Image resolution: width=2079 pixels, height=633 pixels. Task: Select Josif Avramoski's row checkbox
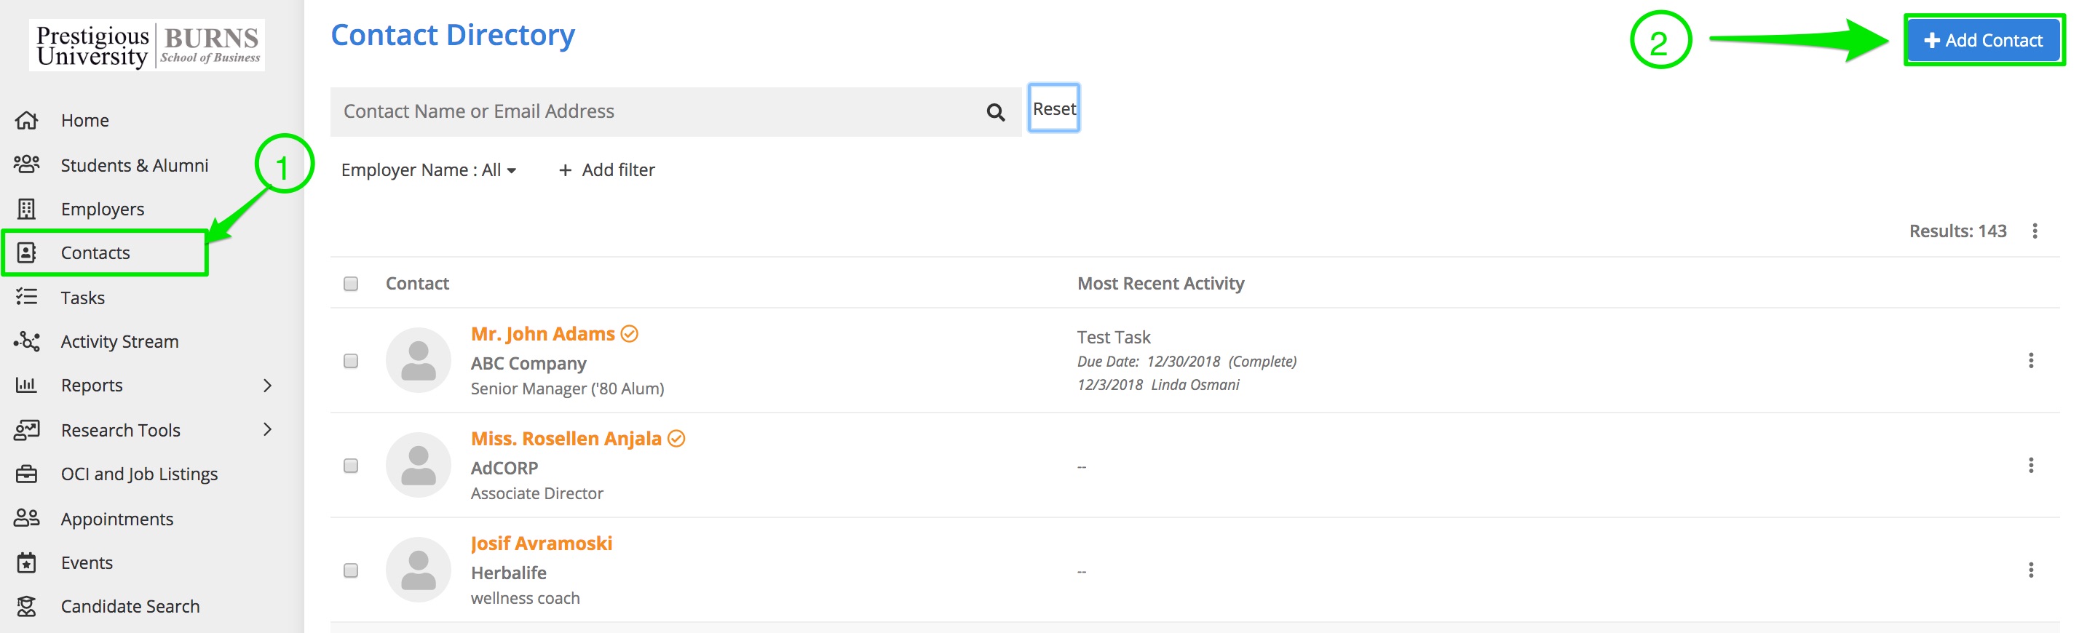[x=350, y=570]
